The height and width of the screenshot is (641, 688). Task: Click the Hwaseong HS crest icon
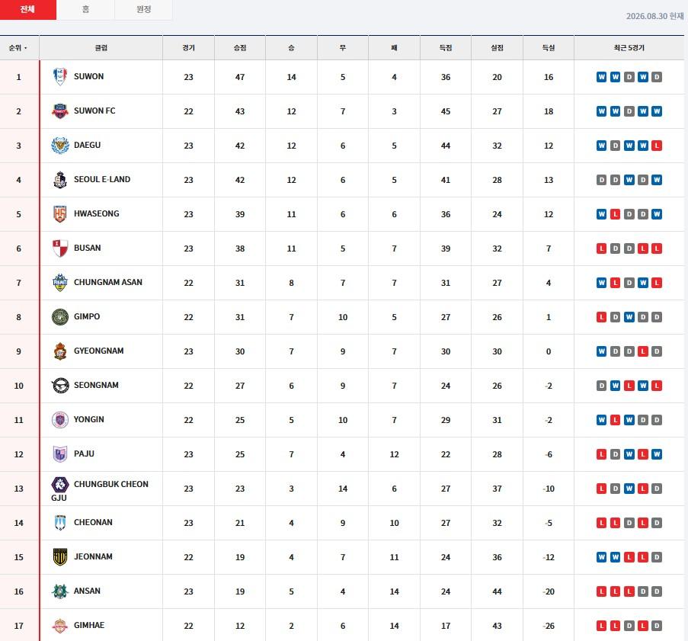(x=59, y=214)
